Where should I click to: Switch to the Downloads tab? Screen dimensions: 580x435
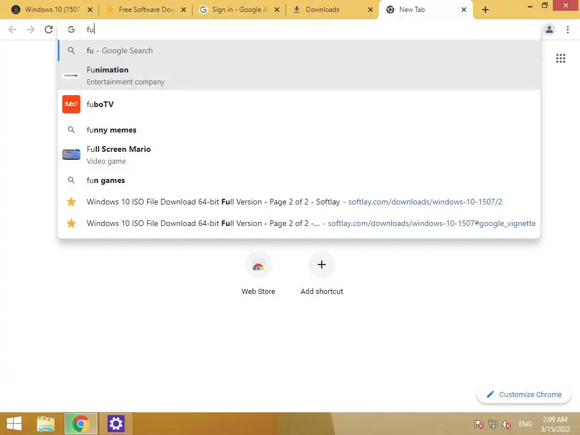pyautogui.click(x=332, y=10)
